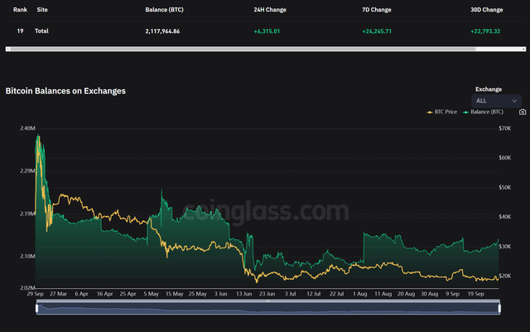The height and width of the screenshot is (332, 530).
Task: Click the Rank column header
Action: coord(20,10)
